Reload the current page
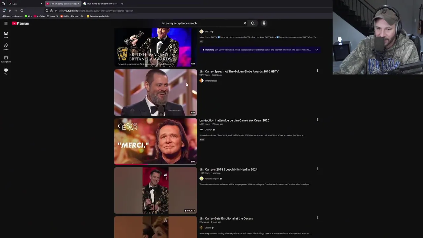 (22, 11)
